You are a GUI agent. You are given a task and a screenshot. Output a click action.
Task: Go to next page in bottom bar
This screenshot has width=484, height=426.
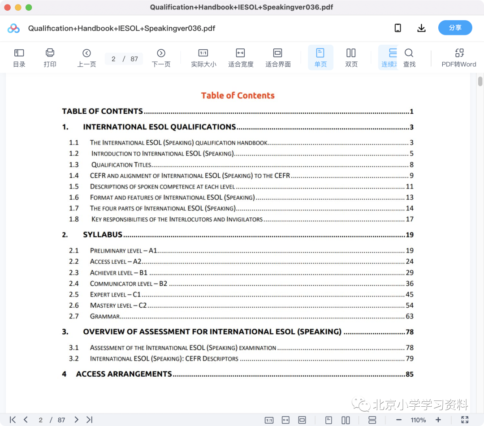pos(76,420)
